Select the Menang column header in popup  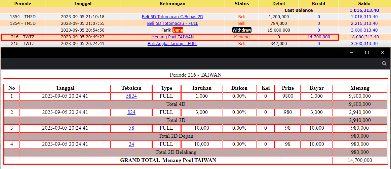[x=360, y=88]
